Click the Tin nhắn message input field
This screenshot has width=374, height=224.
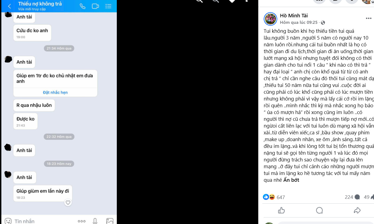43,221
